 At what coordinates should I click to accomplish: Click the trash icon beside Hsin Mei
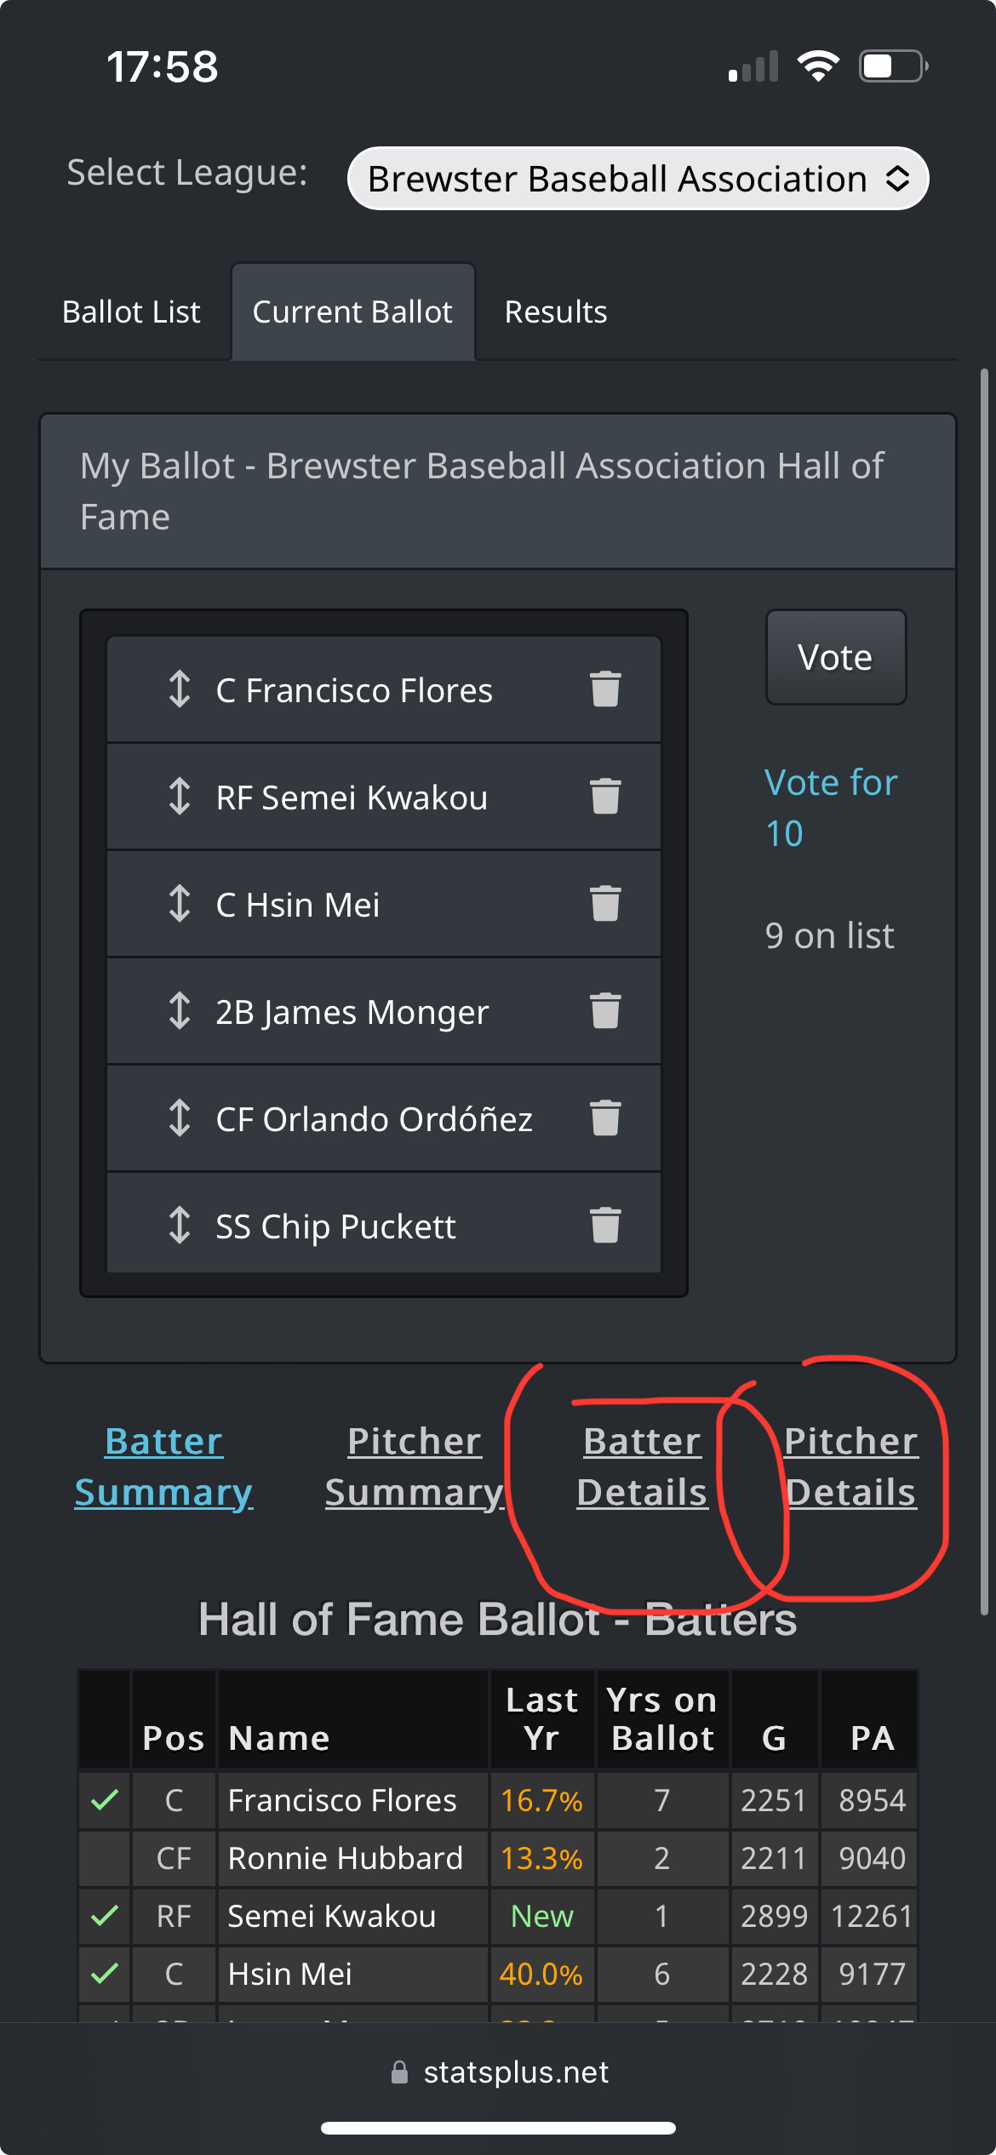605,904
